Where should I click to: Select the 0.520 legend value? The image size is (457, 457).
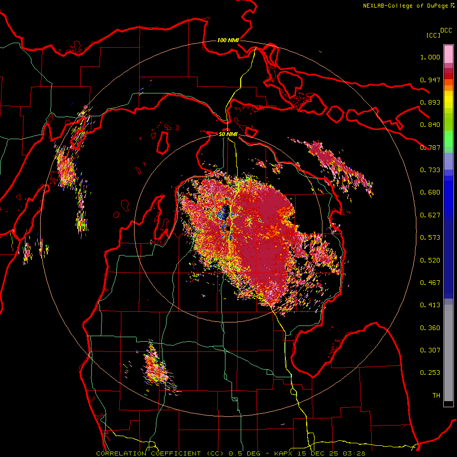click(x=430, y=260)
